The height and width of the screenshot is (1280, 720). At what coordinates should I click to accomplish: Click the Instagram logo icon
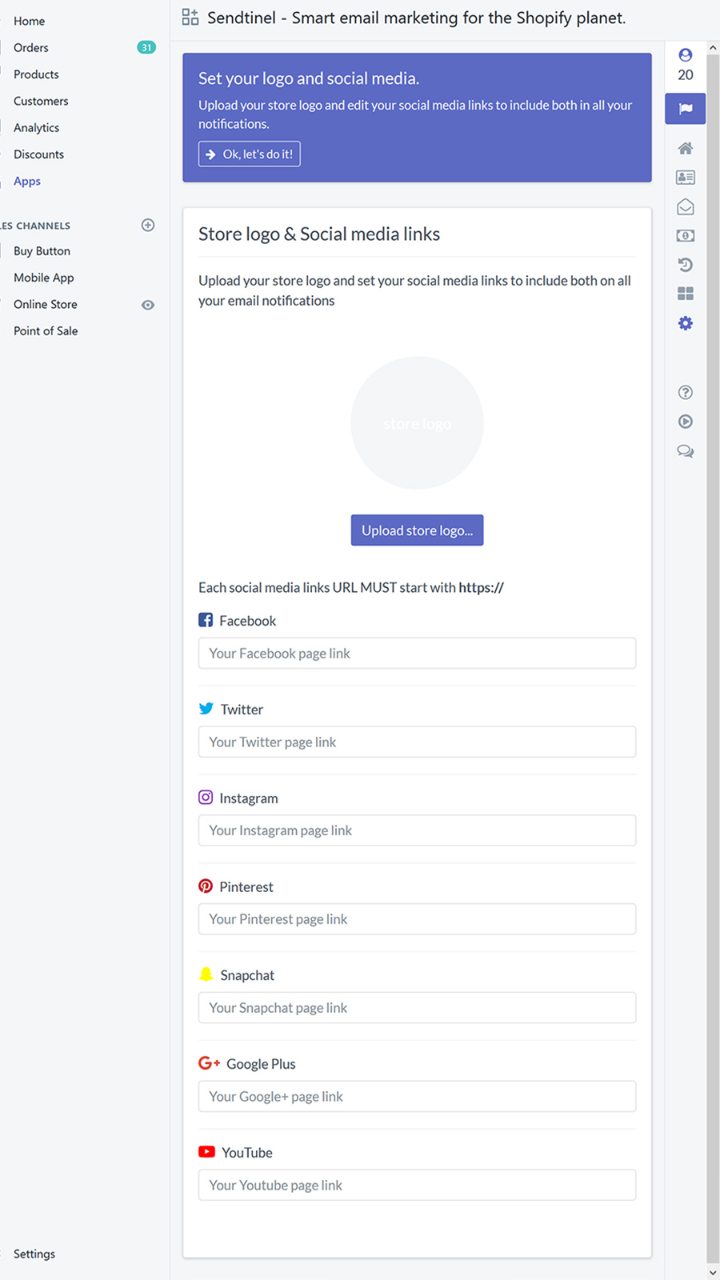[x=206, y=798]
